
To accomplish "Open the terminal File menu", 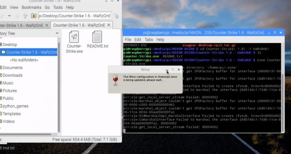I will [128, 40].
